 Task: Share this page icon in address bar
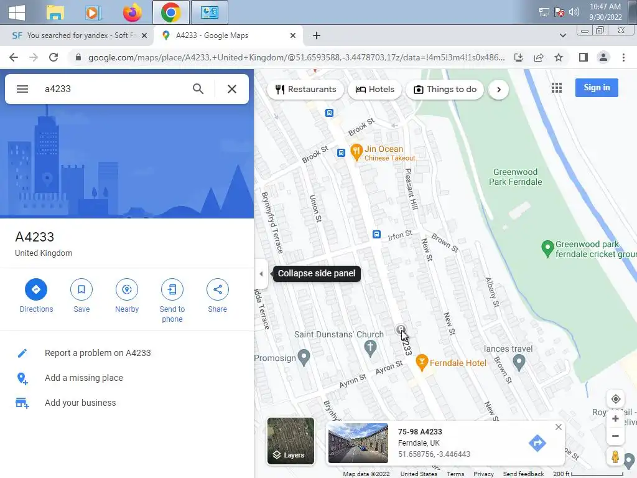[x=539, y=57]
